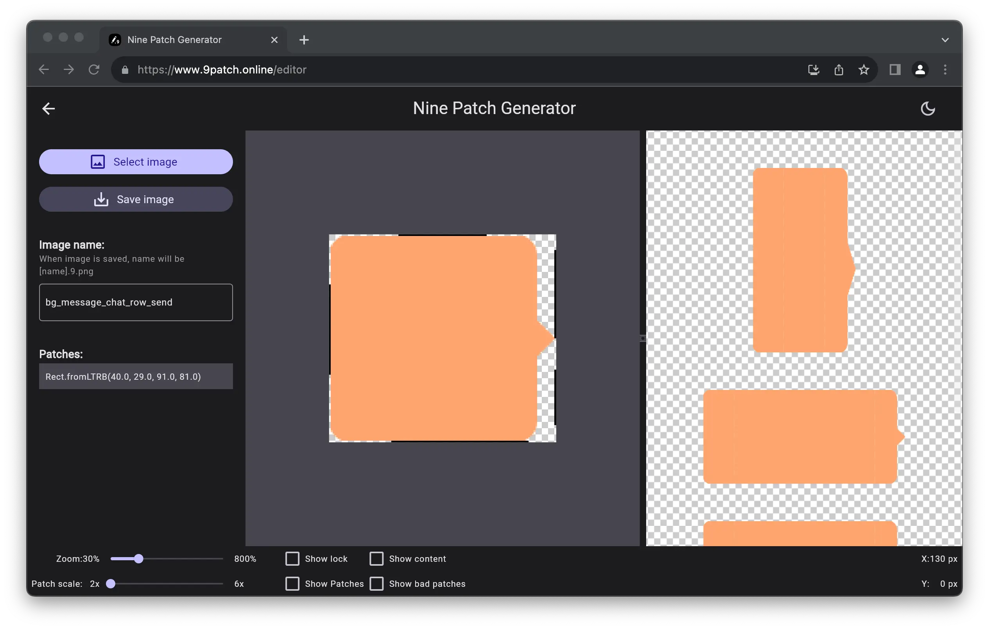Enable the Show bad patches checkbox
This screenshot has height=629, width=989.
376,584
